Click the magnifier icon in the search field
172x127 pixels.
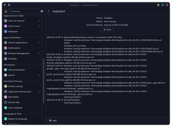pos(11,11)
